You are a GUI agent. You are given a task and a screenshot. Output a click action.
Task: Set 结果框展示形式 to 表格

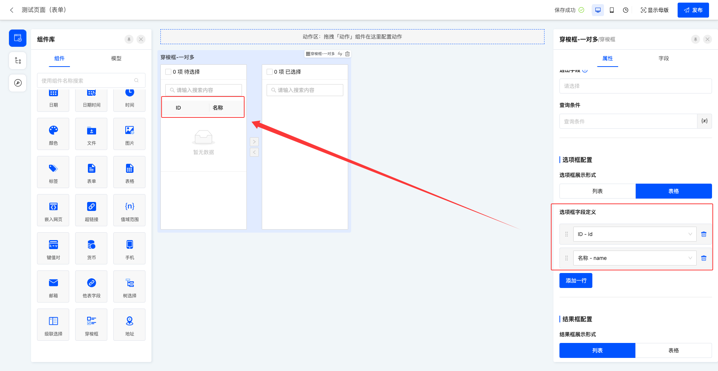click(673, 350)
